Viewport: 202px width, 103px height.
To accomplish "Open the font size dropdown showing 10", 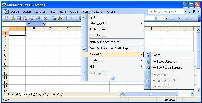I will click(166, 18).
